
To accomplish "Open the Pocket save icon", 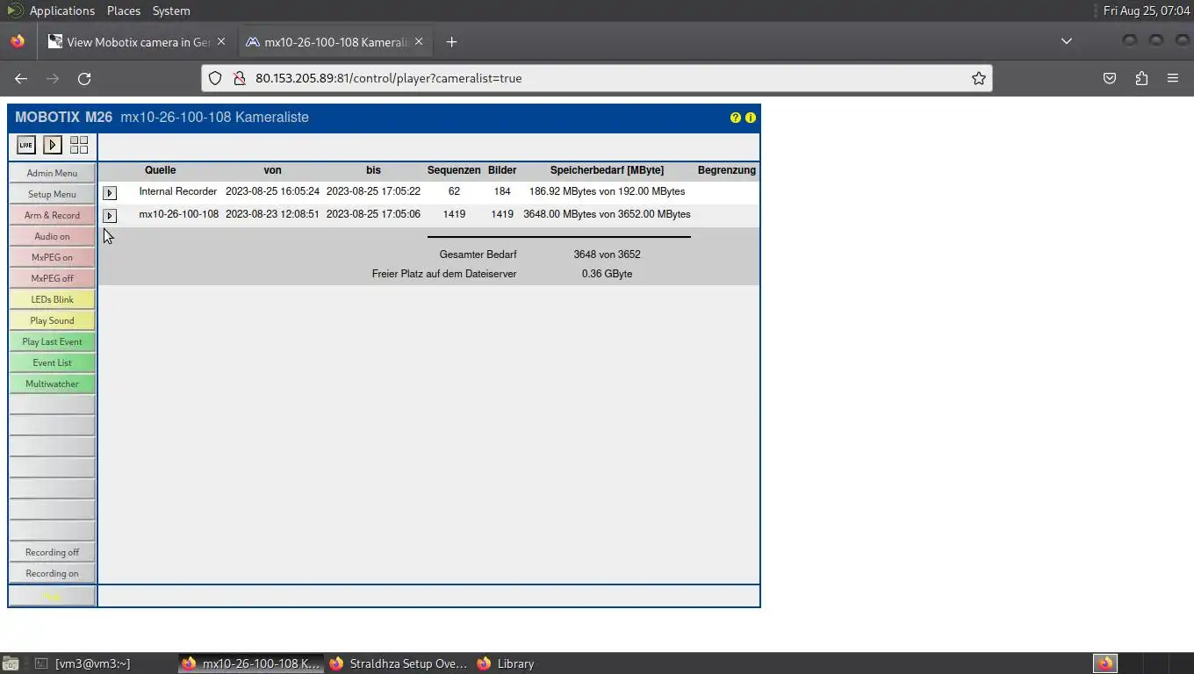I will (1110, 78).
